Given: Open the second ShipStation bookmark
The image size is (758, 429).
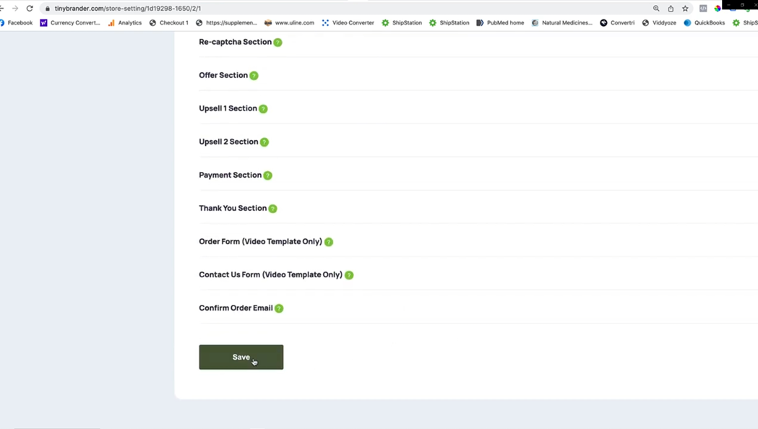Looking at the screenshot, I should [449, 22].
